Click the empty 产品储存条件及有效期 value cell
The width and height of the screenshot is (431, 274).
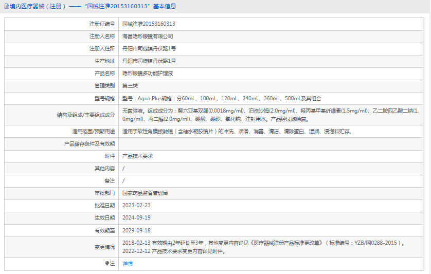point(273,144)
